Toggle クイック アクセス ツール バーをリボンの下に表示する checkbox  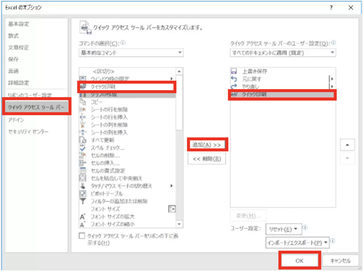coord(82,236)
